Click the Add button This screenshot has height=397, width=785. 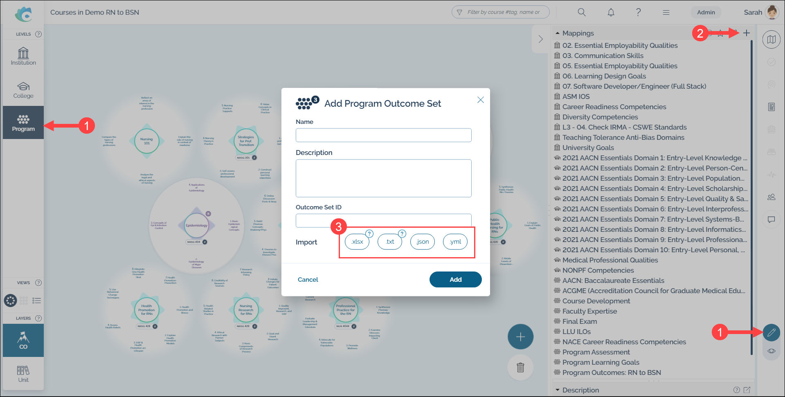pyautogui.click(x=455, y=280)
